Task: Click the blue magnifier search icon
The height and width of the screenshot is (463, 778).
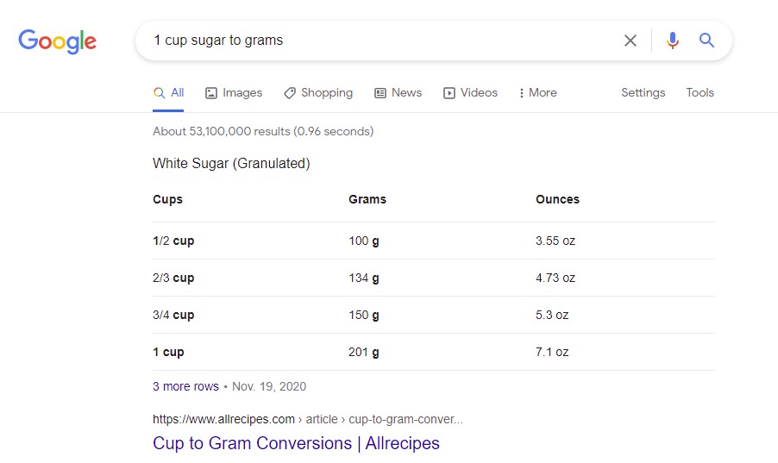Action: click(x=707, y=41)
